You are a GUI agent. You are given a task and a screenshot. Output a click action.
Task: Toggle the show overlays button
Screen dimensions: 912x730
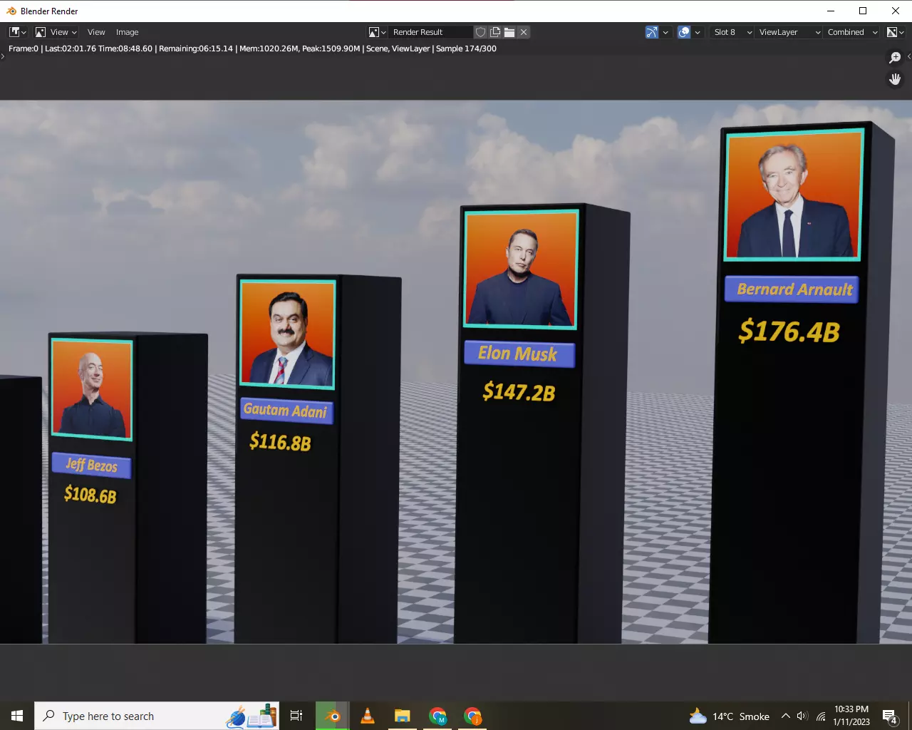pos(684,32)
